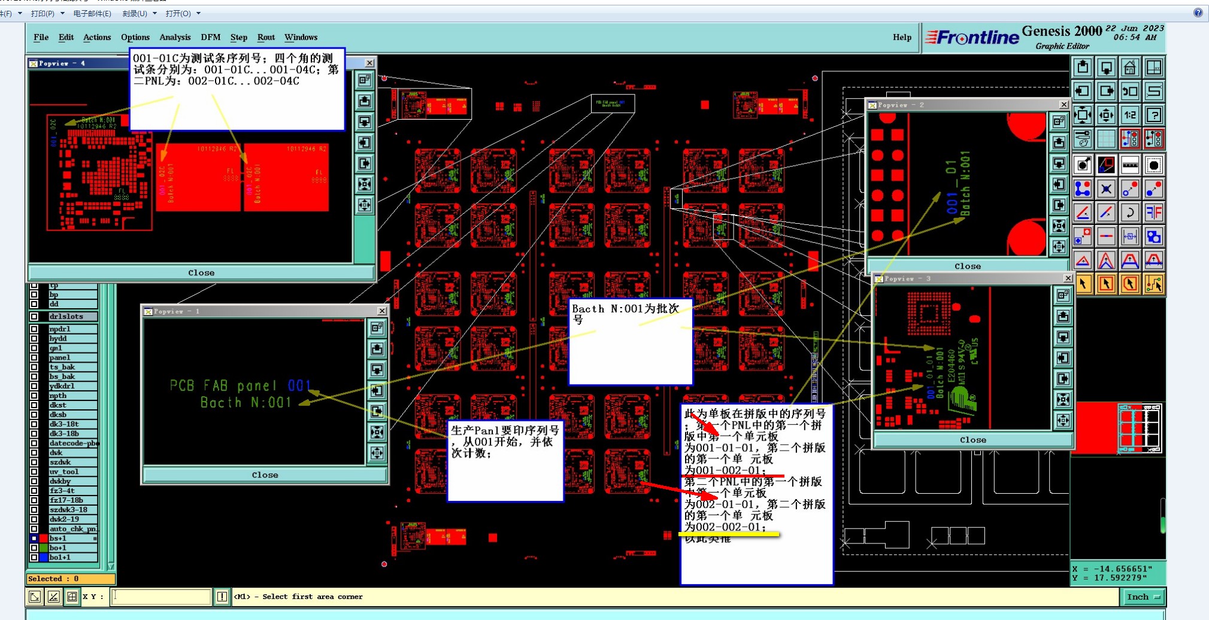
Task: Click the Windows Photo Viewer help icon
Action: (x=1198, y=13)
